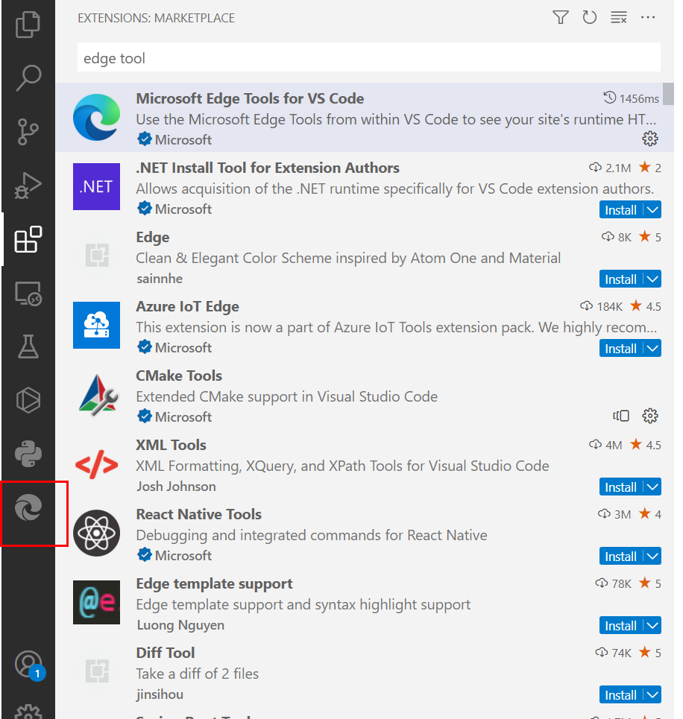
Task: Open install options dropdown for Azure IoT Edge
Action: (654, 348)
